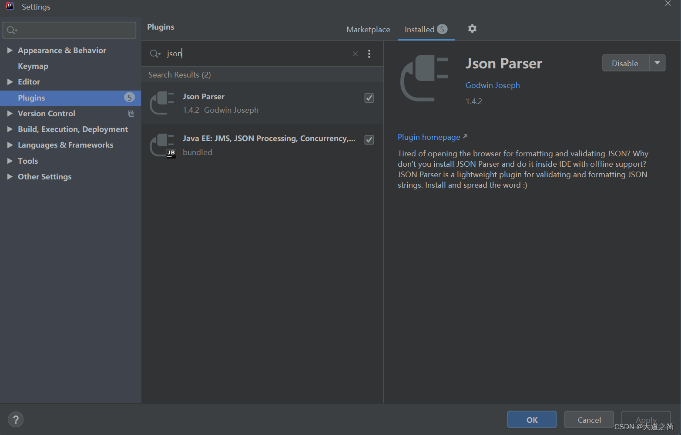The width and height of the screenshot is (681, 435).
Task: Click the Apply button
Action: pos(646,420)
